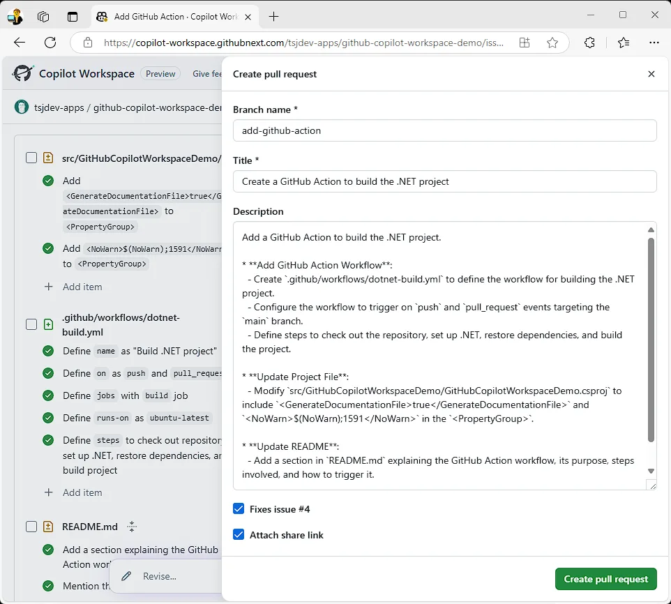Open the browser favorites list icon

tap(623, 43)
